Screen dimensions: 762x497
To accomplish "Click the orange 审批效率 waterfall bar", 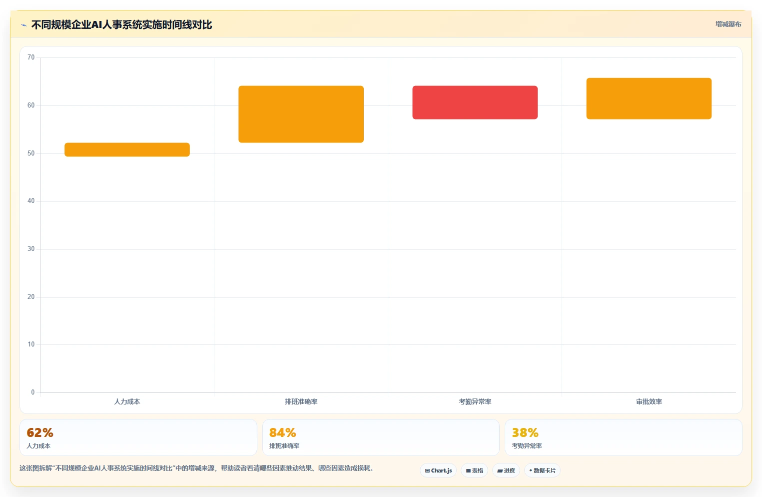I will pos(649,98).
